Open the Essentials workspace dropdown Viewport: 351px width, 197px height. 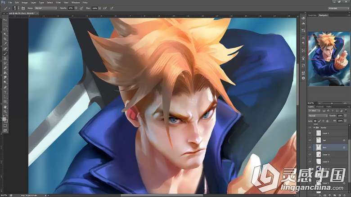(338, 8)
